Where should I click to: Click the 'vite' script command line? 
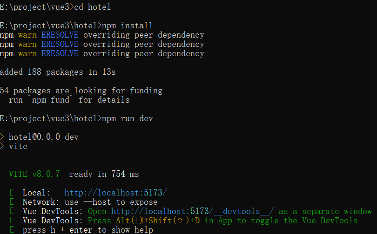click(x=18, y=146)
